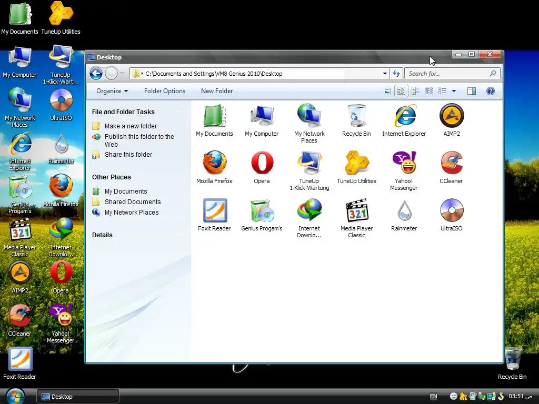Toggle the preview pane layout button
Screen dimensions: 539x404
(471, 91)
